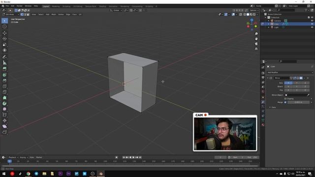
Task: Select the Edge Slide tool
Action: click(x=4, y=115)
